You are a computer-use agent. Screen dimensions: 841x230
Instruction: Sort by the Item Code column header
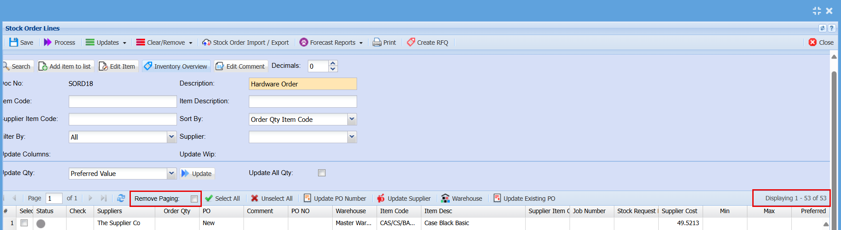(399, 211)
